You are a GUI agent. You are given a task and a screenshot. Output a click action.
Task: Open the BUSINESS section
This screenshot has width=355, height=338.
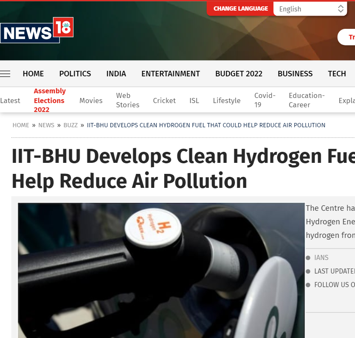295,73
